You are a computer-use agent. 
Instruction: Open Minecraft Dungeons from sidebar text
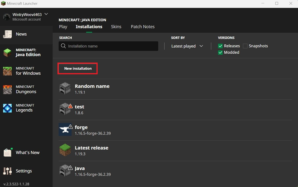click(26, 89)
